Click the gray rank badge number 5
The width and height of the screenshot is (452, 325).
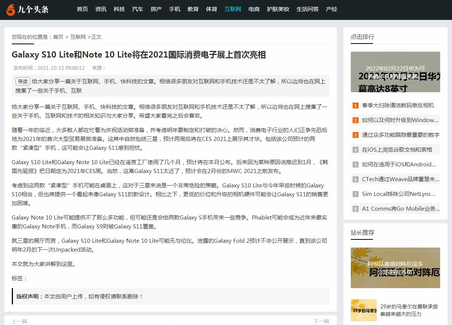[x=356, y=165]
